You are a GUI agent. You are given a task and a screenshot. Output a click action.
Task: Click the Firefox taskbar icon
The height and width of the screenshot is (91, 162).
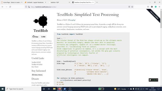click(x=59, y=89)
